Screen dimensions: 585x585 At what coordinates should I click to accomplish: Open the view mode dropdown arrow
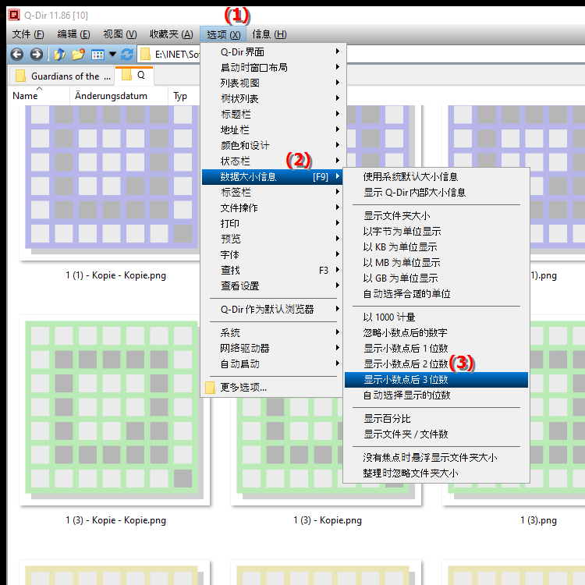(x=112, y=55)
